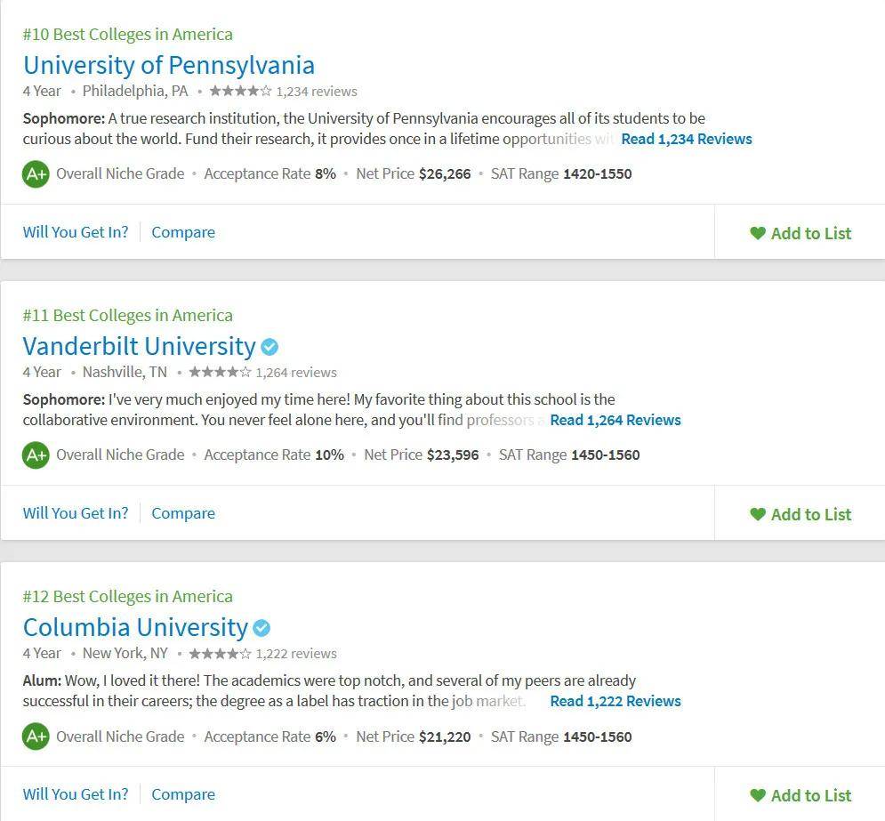Add Columbia University to your list
The image size is (885, 821).
pyautogui.click(x=801, y=795)
